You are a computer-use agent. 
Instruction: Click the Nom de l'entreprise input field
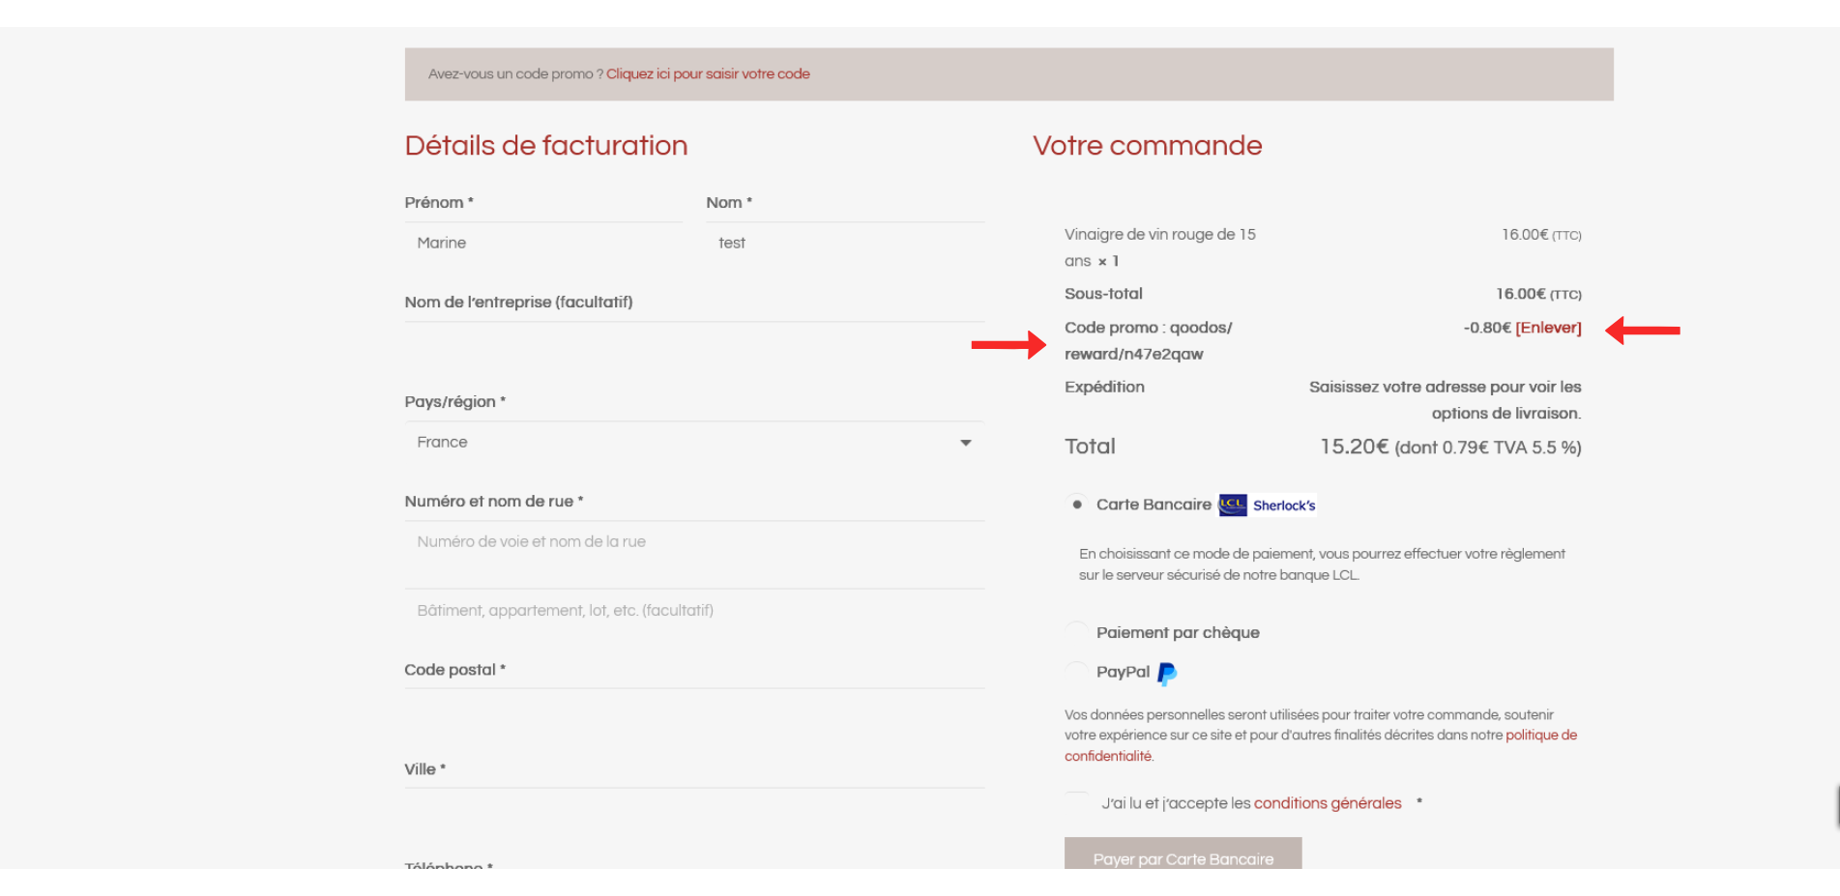[x=693, y=343]
